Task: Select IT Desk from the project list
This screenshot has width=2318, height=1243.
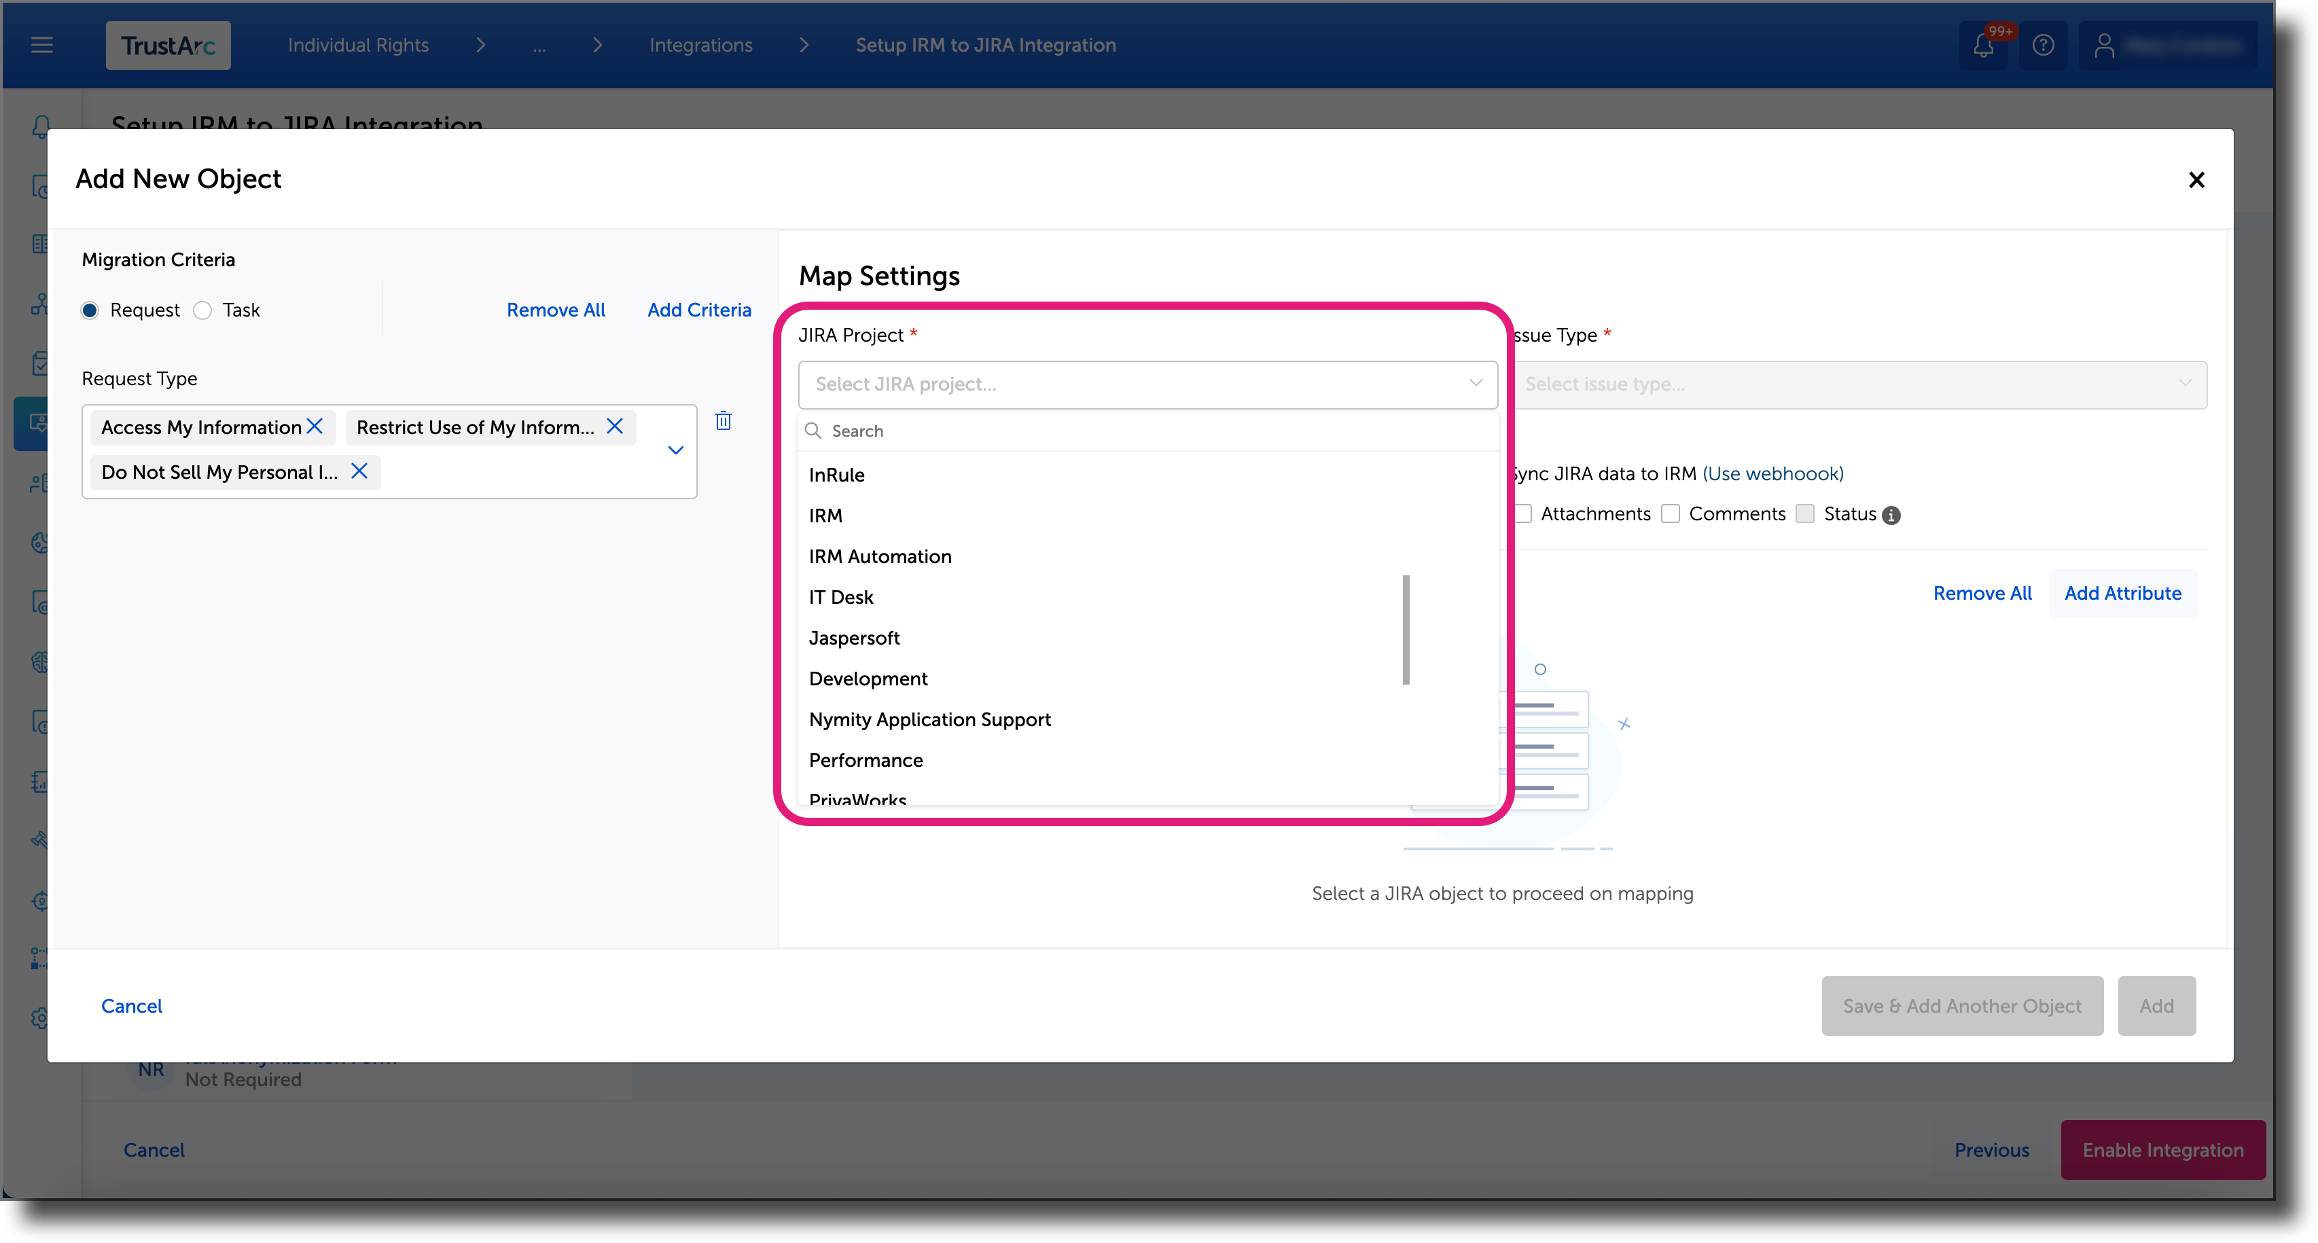Action: (840, 596)
